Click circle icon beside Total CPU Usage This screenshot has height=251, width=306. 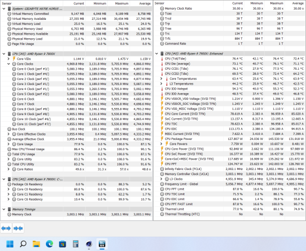point(9,154)
